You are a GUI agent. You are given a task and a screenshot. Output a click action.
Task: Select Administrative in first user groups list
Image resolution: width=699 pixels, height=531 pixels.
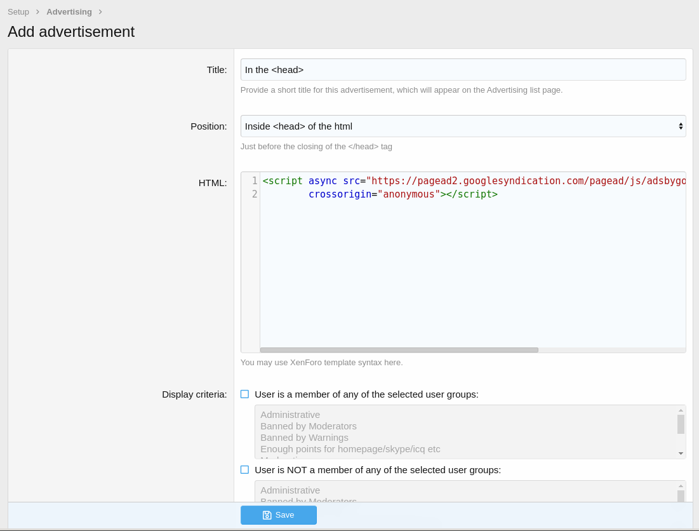click(290, 415)
